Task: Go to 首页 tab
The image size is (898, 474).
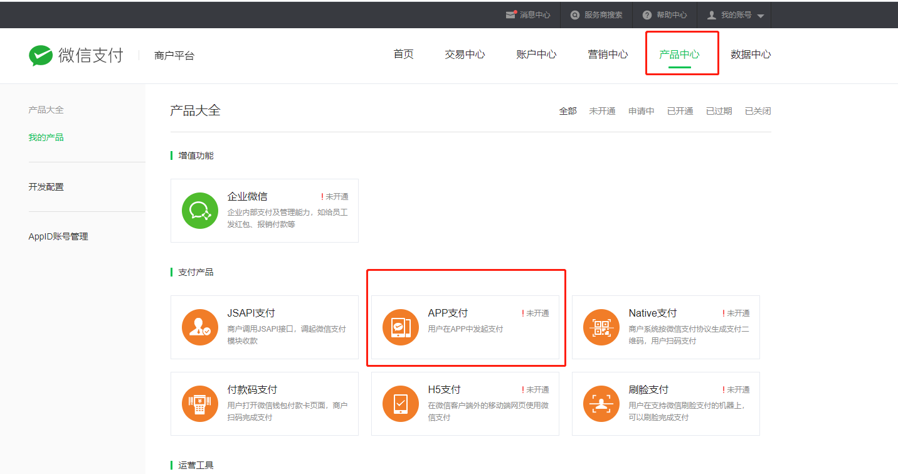Action: coord(404,55)
